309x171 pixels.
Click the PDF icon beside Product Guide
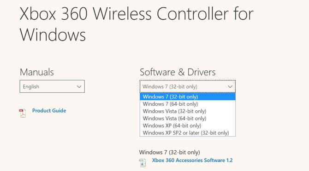point(23,113)
